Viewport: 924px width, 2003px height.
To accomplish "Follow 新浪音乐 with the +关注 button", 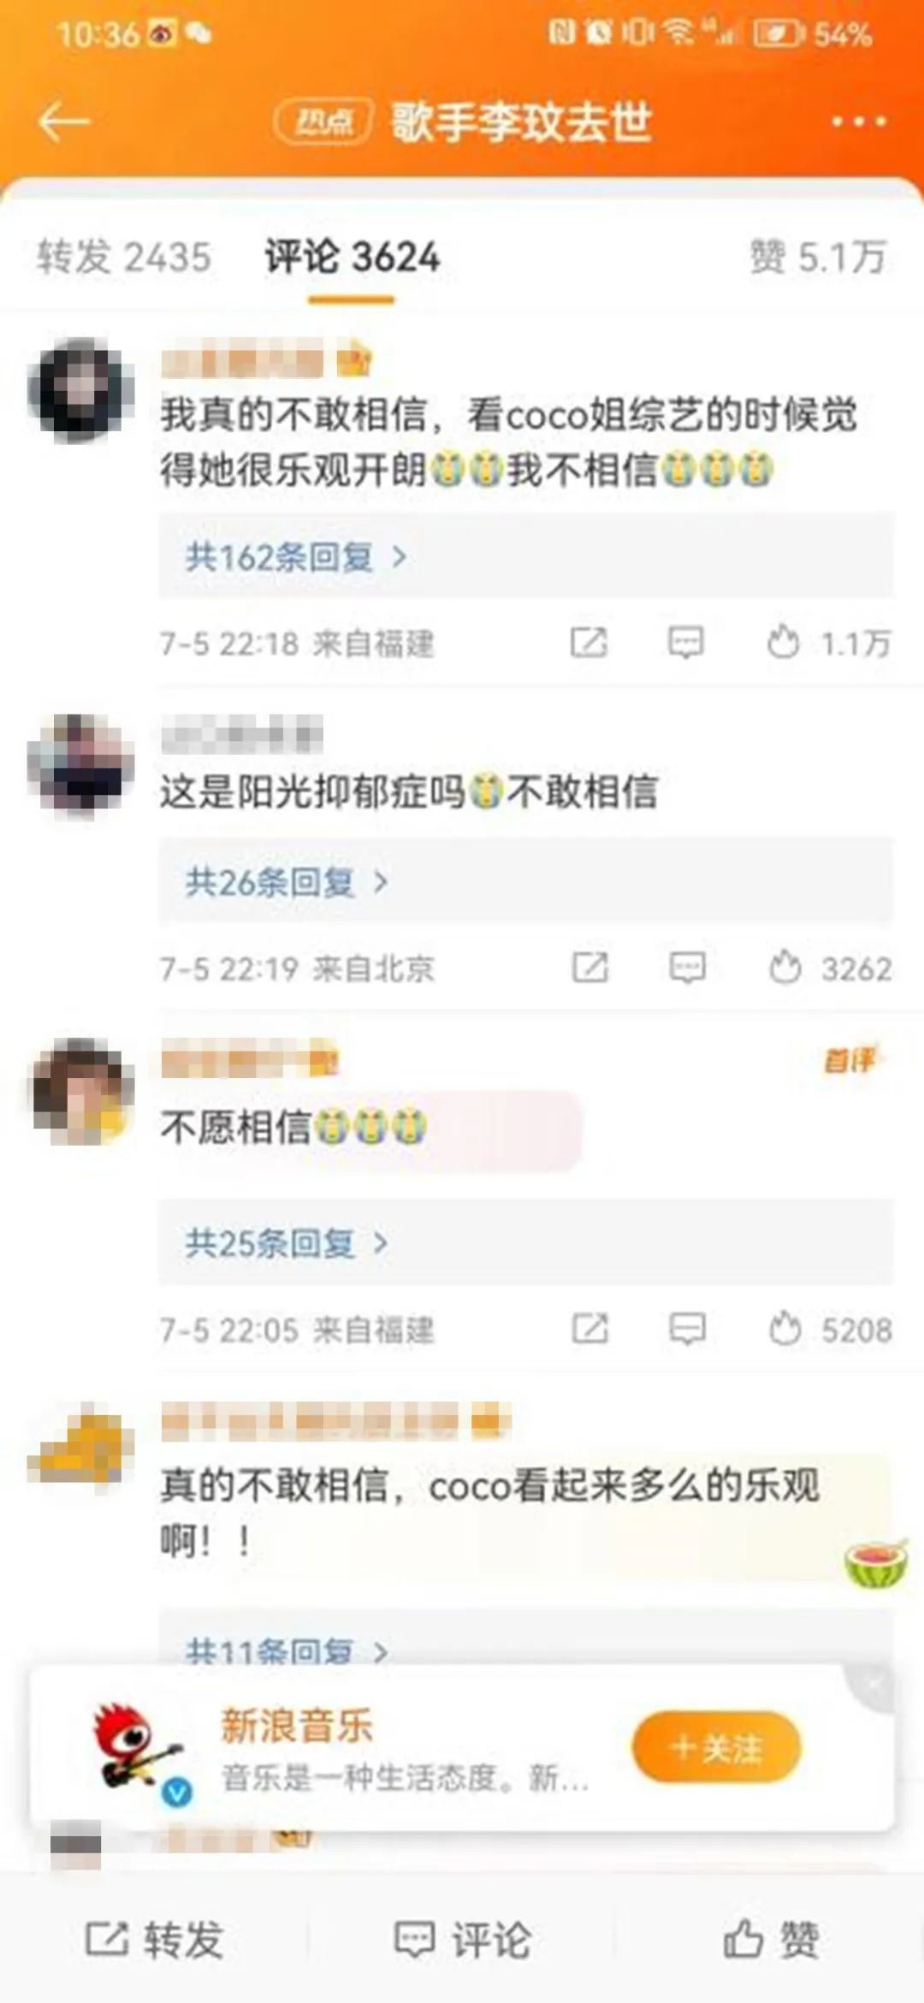I will coord(717,1748).
